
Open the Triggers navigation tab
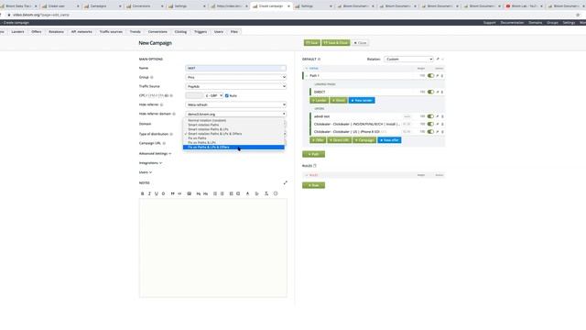tap(201, 32)
